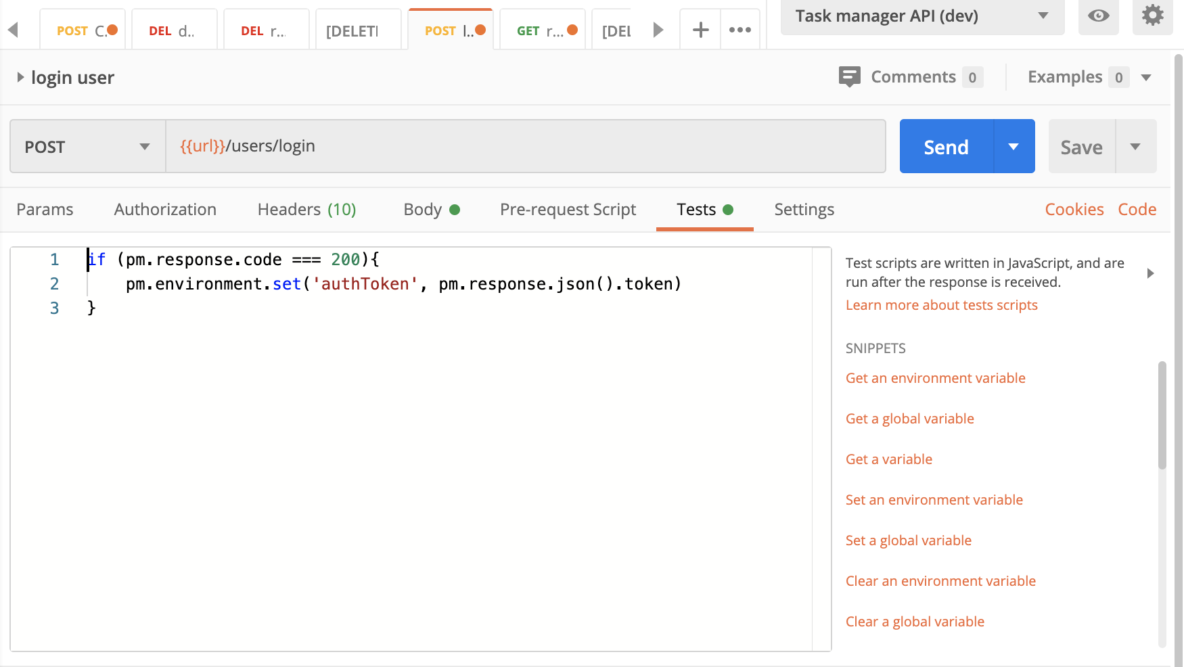
Task: Click the request URL input field
Action: (526, 147)
